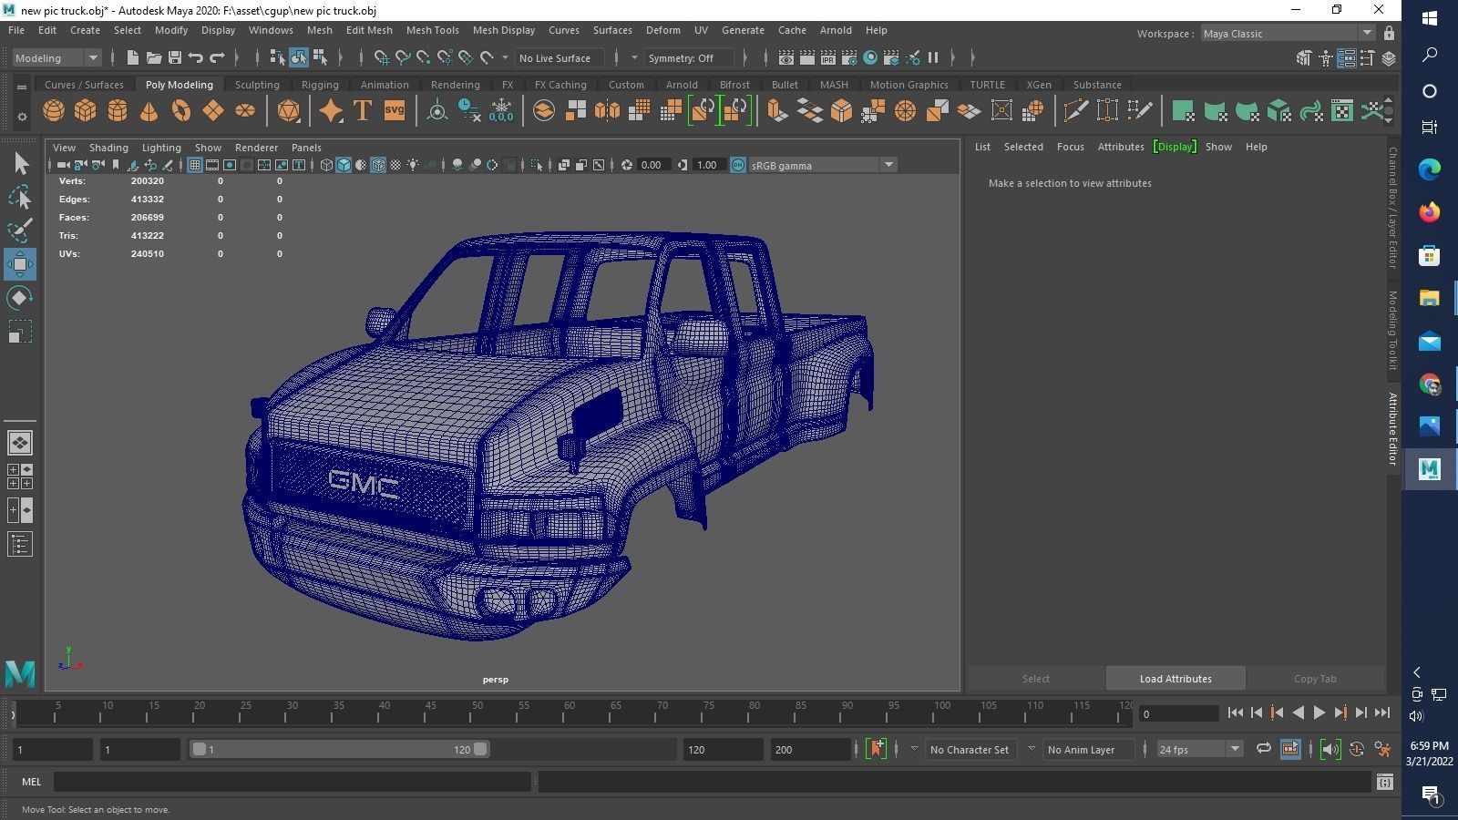This screenshot has height=820, width=1458.
Task: Click the Load Attributes button
Action: coord(1176,679)
